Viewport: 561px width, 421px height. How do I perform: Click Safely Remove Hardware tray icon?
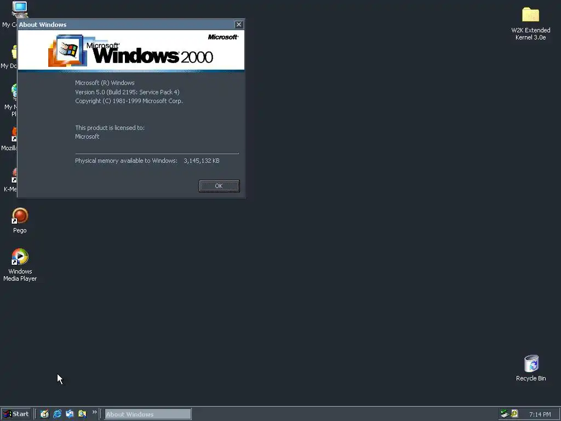(x=505, y=414)
